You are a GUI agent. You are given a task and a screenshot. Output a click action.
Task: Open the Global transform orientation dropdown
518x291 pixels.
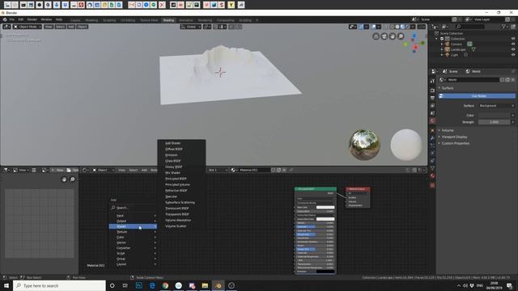pyautogui.click(x=191, y=27)
